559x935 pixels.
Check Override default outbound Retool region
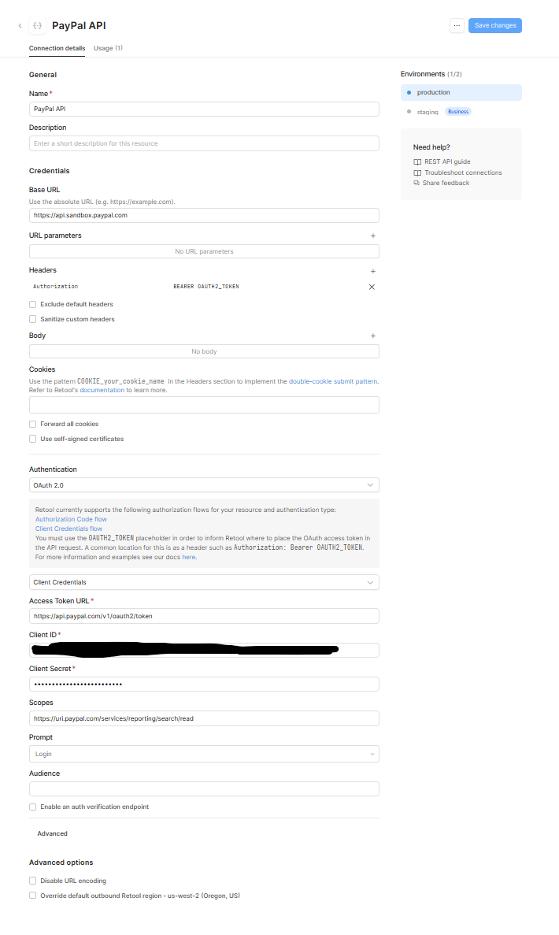(33, 896)
